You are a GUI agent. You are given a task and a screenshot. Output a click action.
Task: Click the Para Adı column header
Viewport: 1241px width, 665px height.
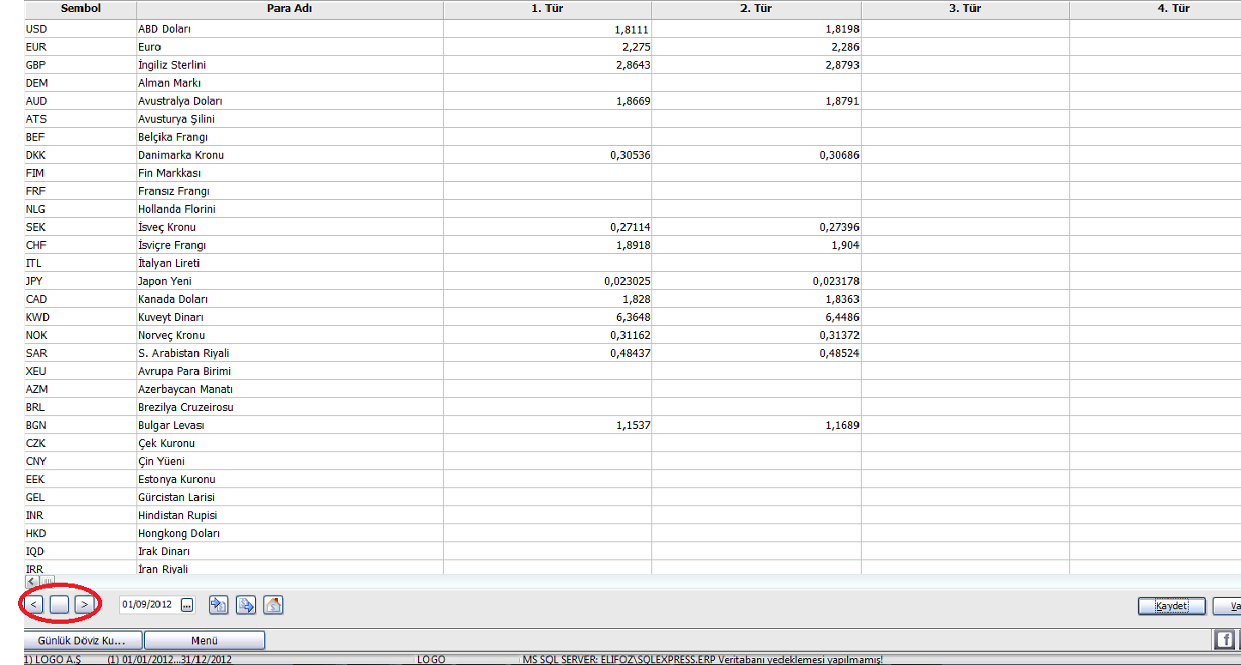[289, 9]
